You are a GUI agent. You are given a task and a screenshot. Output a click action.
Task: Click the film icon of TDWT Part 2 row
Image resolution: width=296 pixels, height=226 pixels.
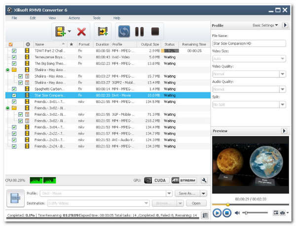[27, 50]
